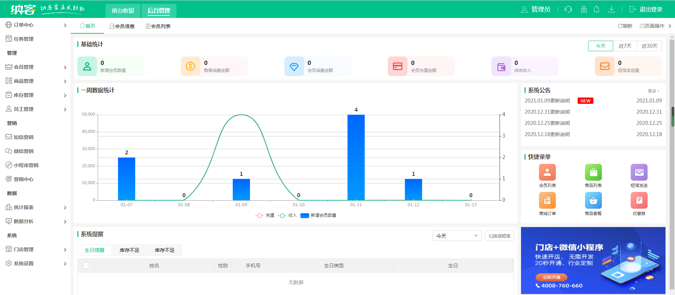Click the customer service headset icon
This screenshot has height=295, width=675.
[x=568, y=9]
